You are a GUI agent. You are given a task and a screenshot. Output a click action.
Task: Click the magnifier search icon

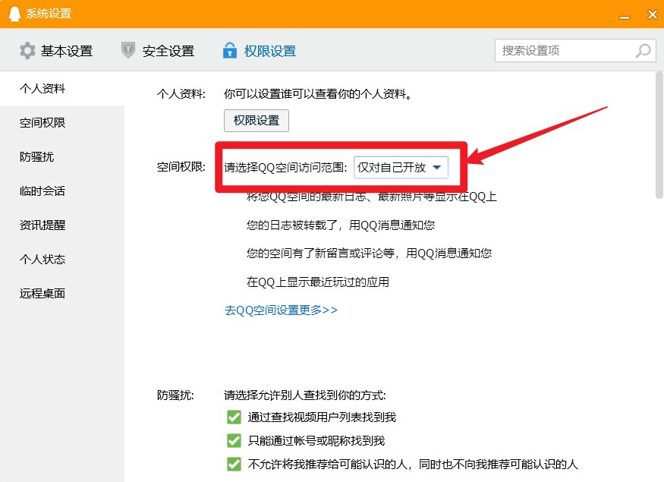click(644, 51)
